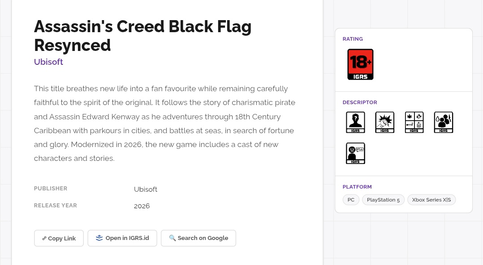
Task: Click the angry face harsh language descriptor
Action: tap(355, 153)
